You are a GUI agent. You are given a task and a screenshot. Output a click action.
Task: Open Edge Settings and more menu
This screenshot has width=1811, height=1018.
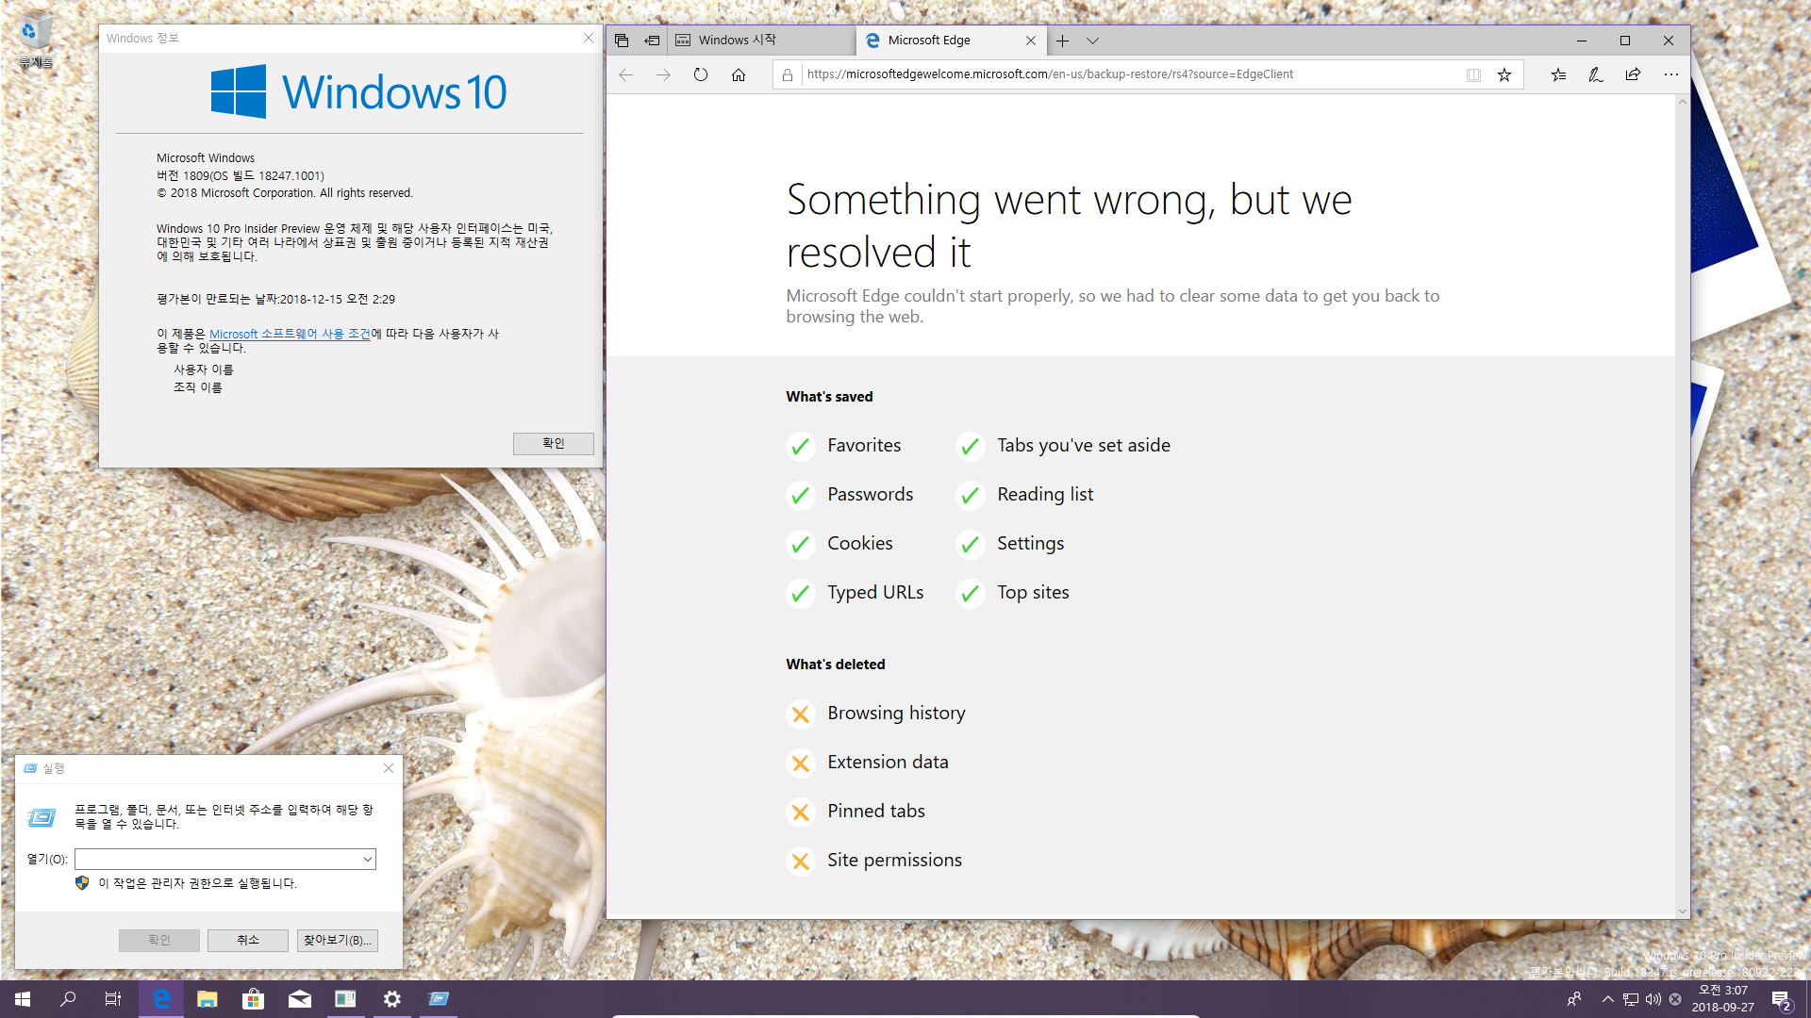pos(1670,74)
